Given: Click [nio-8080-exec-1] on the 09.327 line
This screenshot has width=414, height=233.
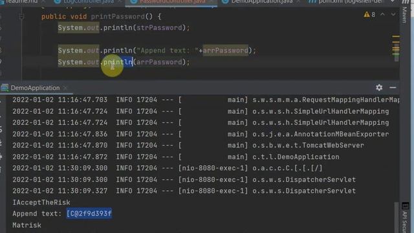Looking at the screenshot, I should point(213,191).
